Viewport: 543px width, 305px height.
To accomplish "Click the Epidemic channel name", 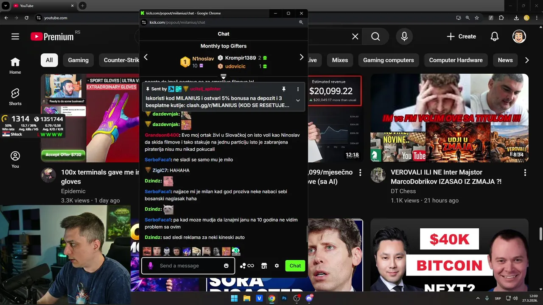I will [73, 191].
